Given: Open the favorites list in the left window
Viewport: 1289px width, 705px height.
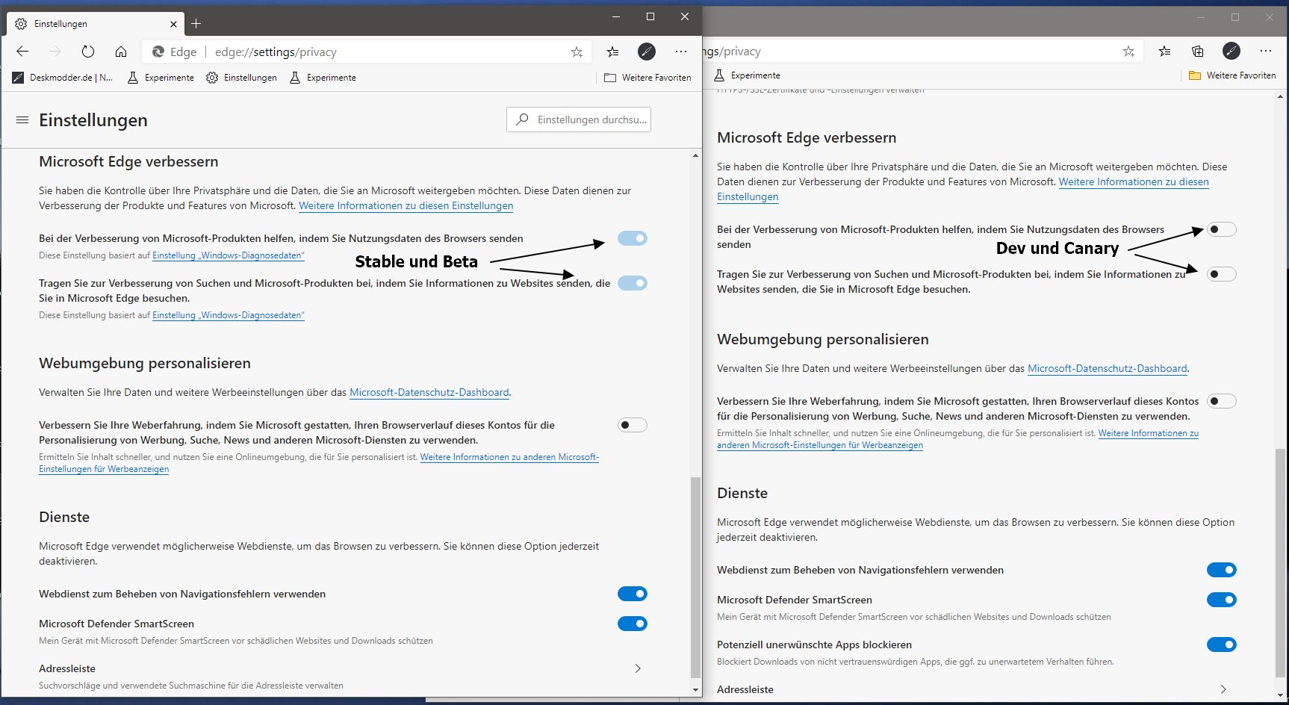Looking at the screenshot, I should click(613, 52).
